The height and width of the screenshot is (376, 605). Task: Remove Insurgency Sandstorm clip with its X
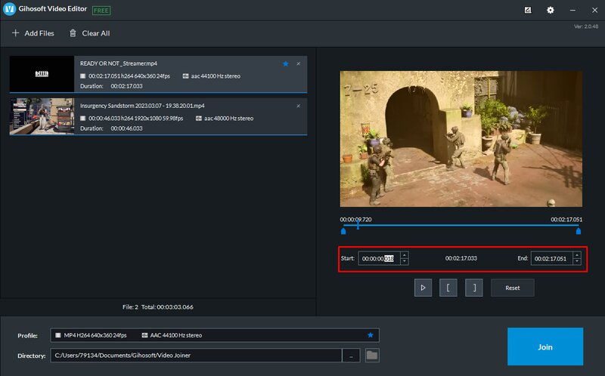click(x=298, y=106)
